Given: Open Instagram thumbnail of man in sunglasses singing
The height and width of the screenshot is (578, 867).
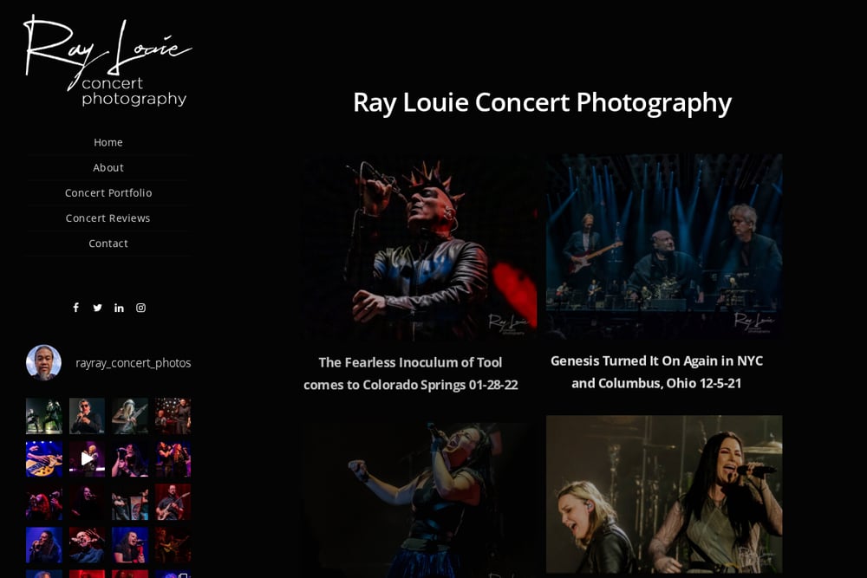Looking at the screenshot, I should 87,416.
